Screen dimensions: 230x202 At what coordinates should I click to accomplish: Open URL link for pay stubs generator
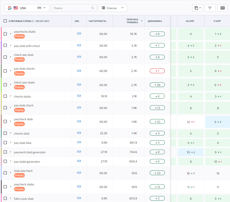(79, 161)
